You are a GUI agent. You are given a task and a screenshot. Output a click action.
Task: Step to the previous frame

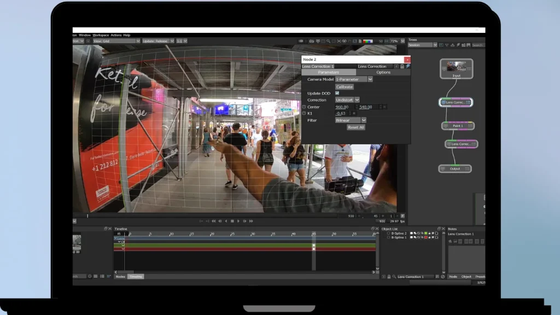click(x=220, y=221)
